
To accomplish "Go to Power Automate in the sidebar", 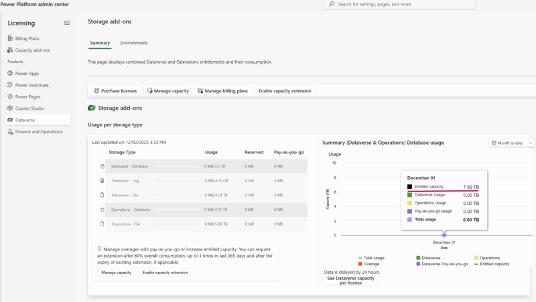I will pyautogui.click(x=31, y=85).
